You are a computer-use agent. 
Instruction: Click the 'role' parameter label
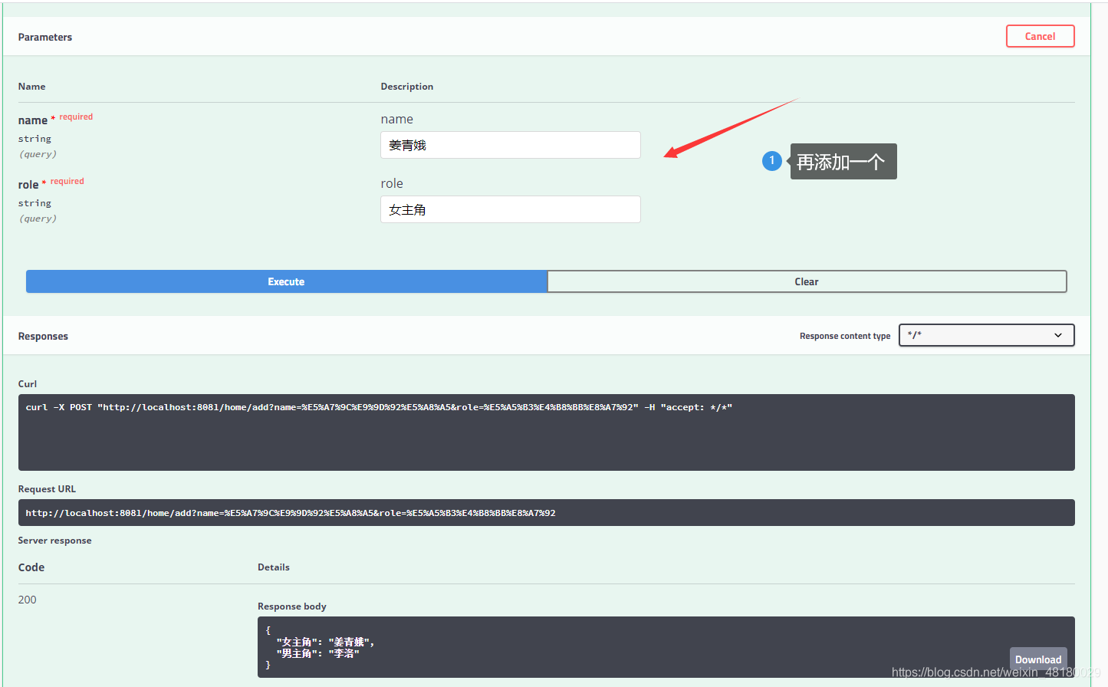point(28,185)
